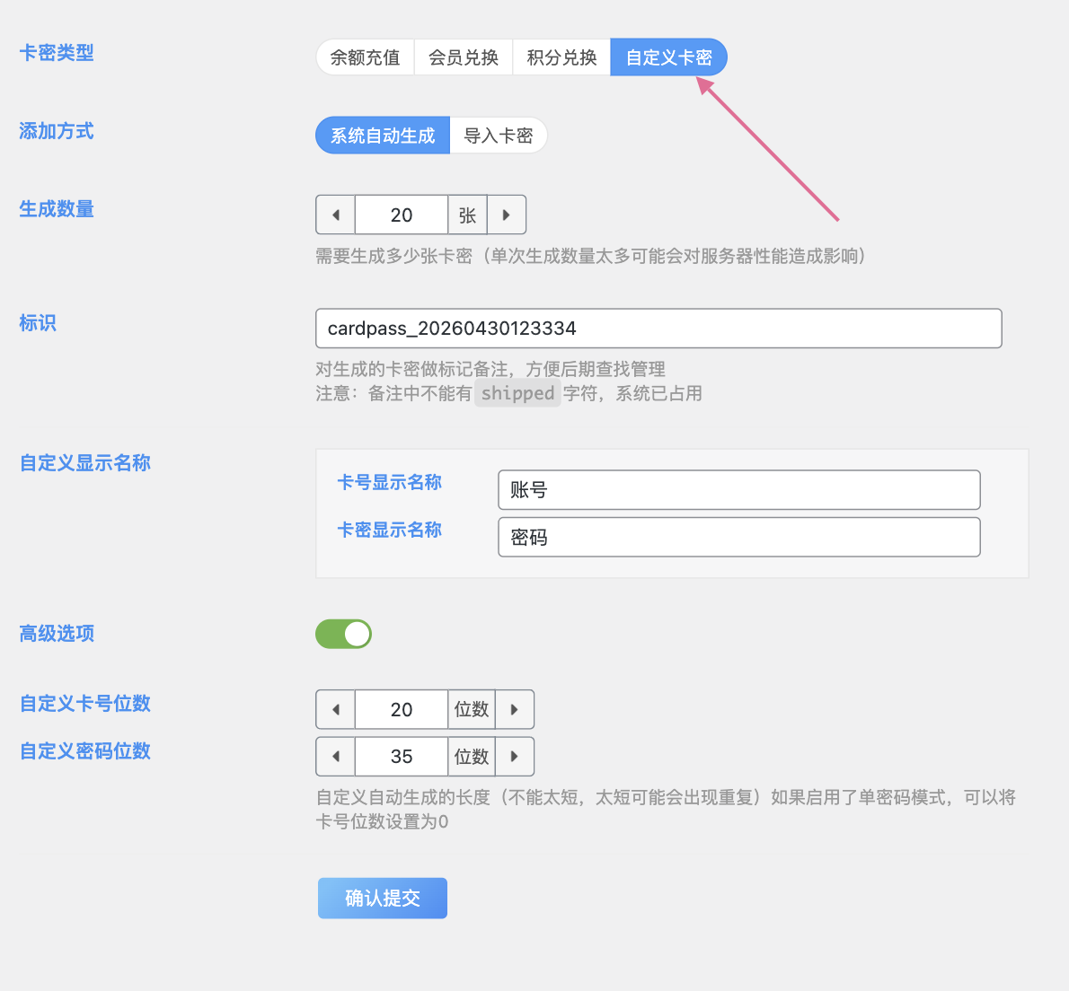
Task: Decrease 自定义卡号位数 with left arrow
Action: point(335,710)
